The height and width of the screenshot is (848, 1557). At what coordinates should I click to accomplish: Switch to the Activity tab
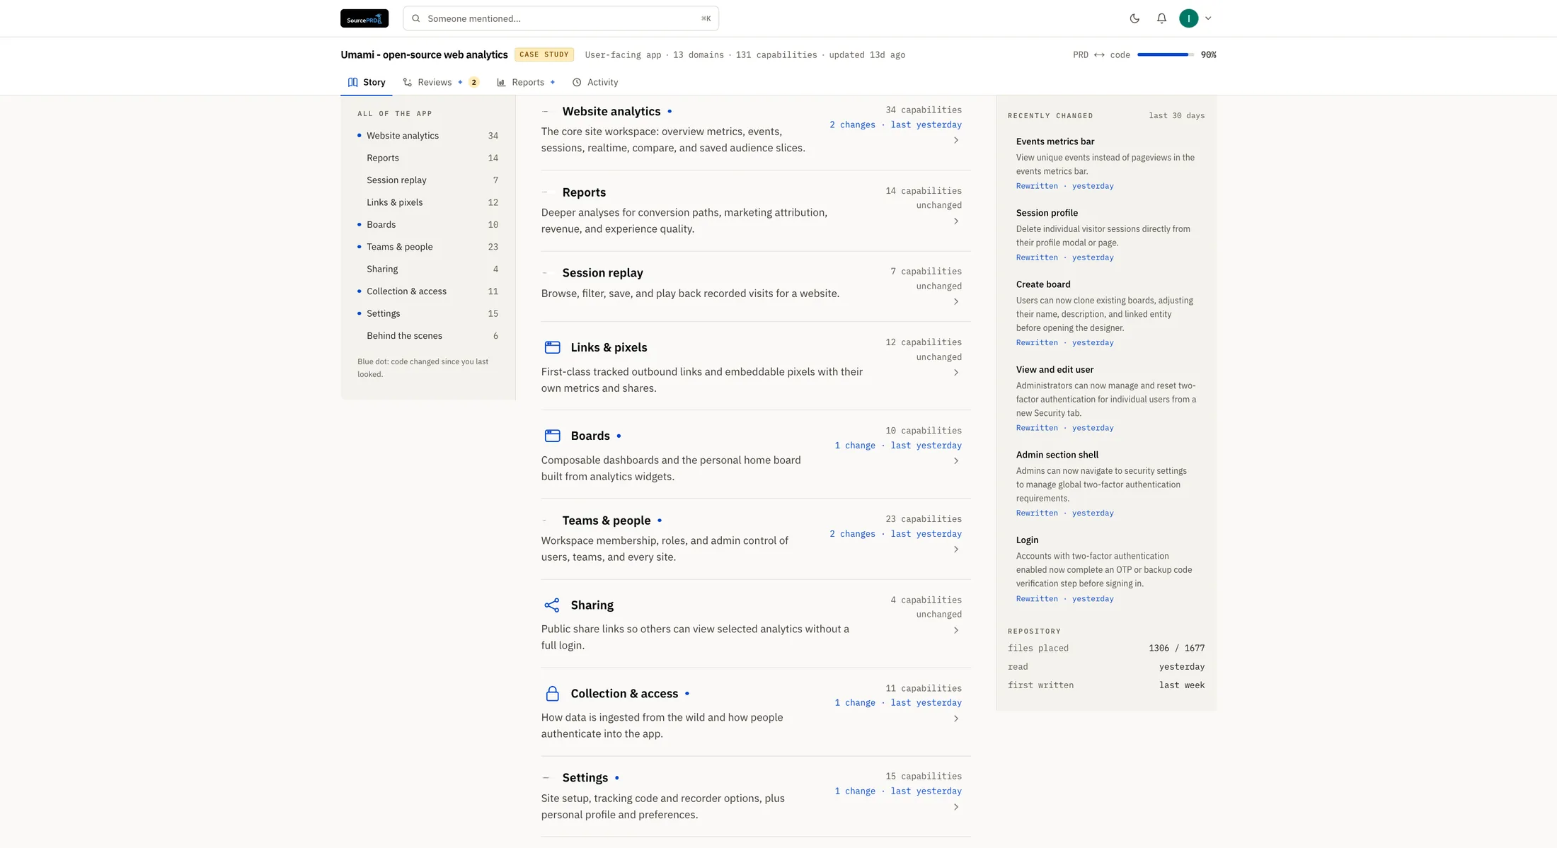tap(595, 82)
